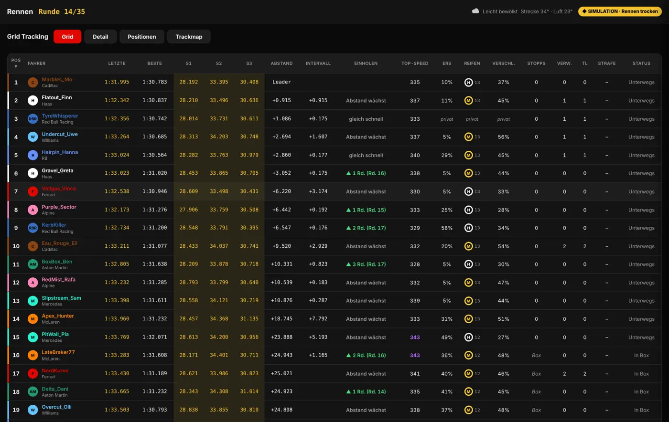Click Slipstream_Sam's Mercedes team badge
The image size is (669, 422).
coord(32,301)
